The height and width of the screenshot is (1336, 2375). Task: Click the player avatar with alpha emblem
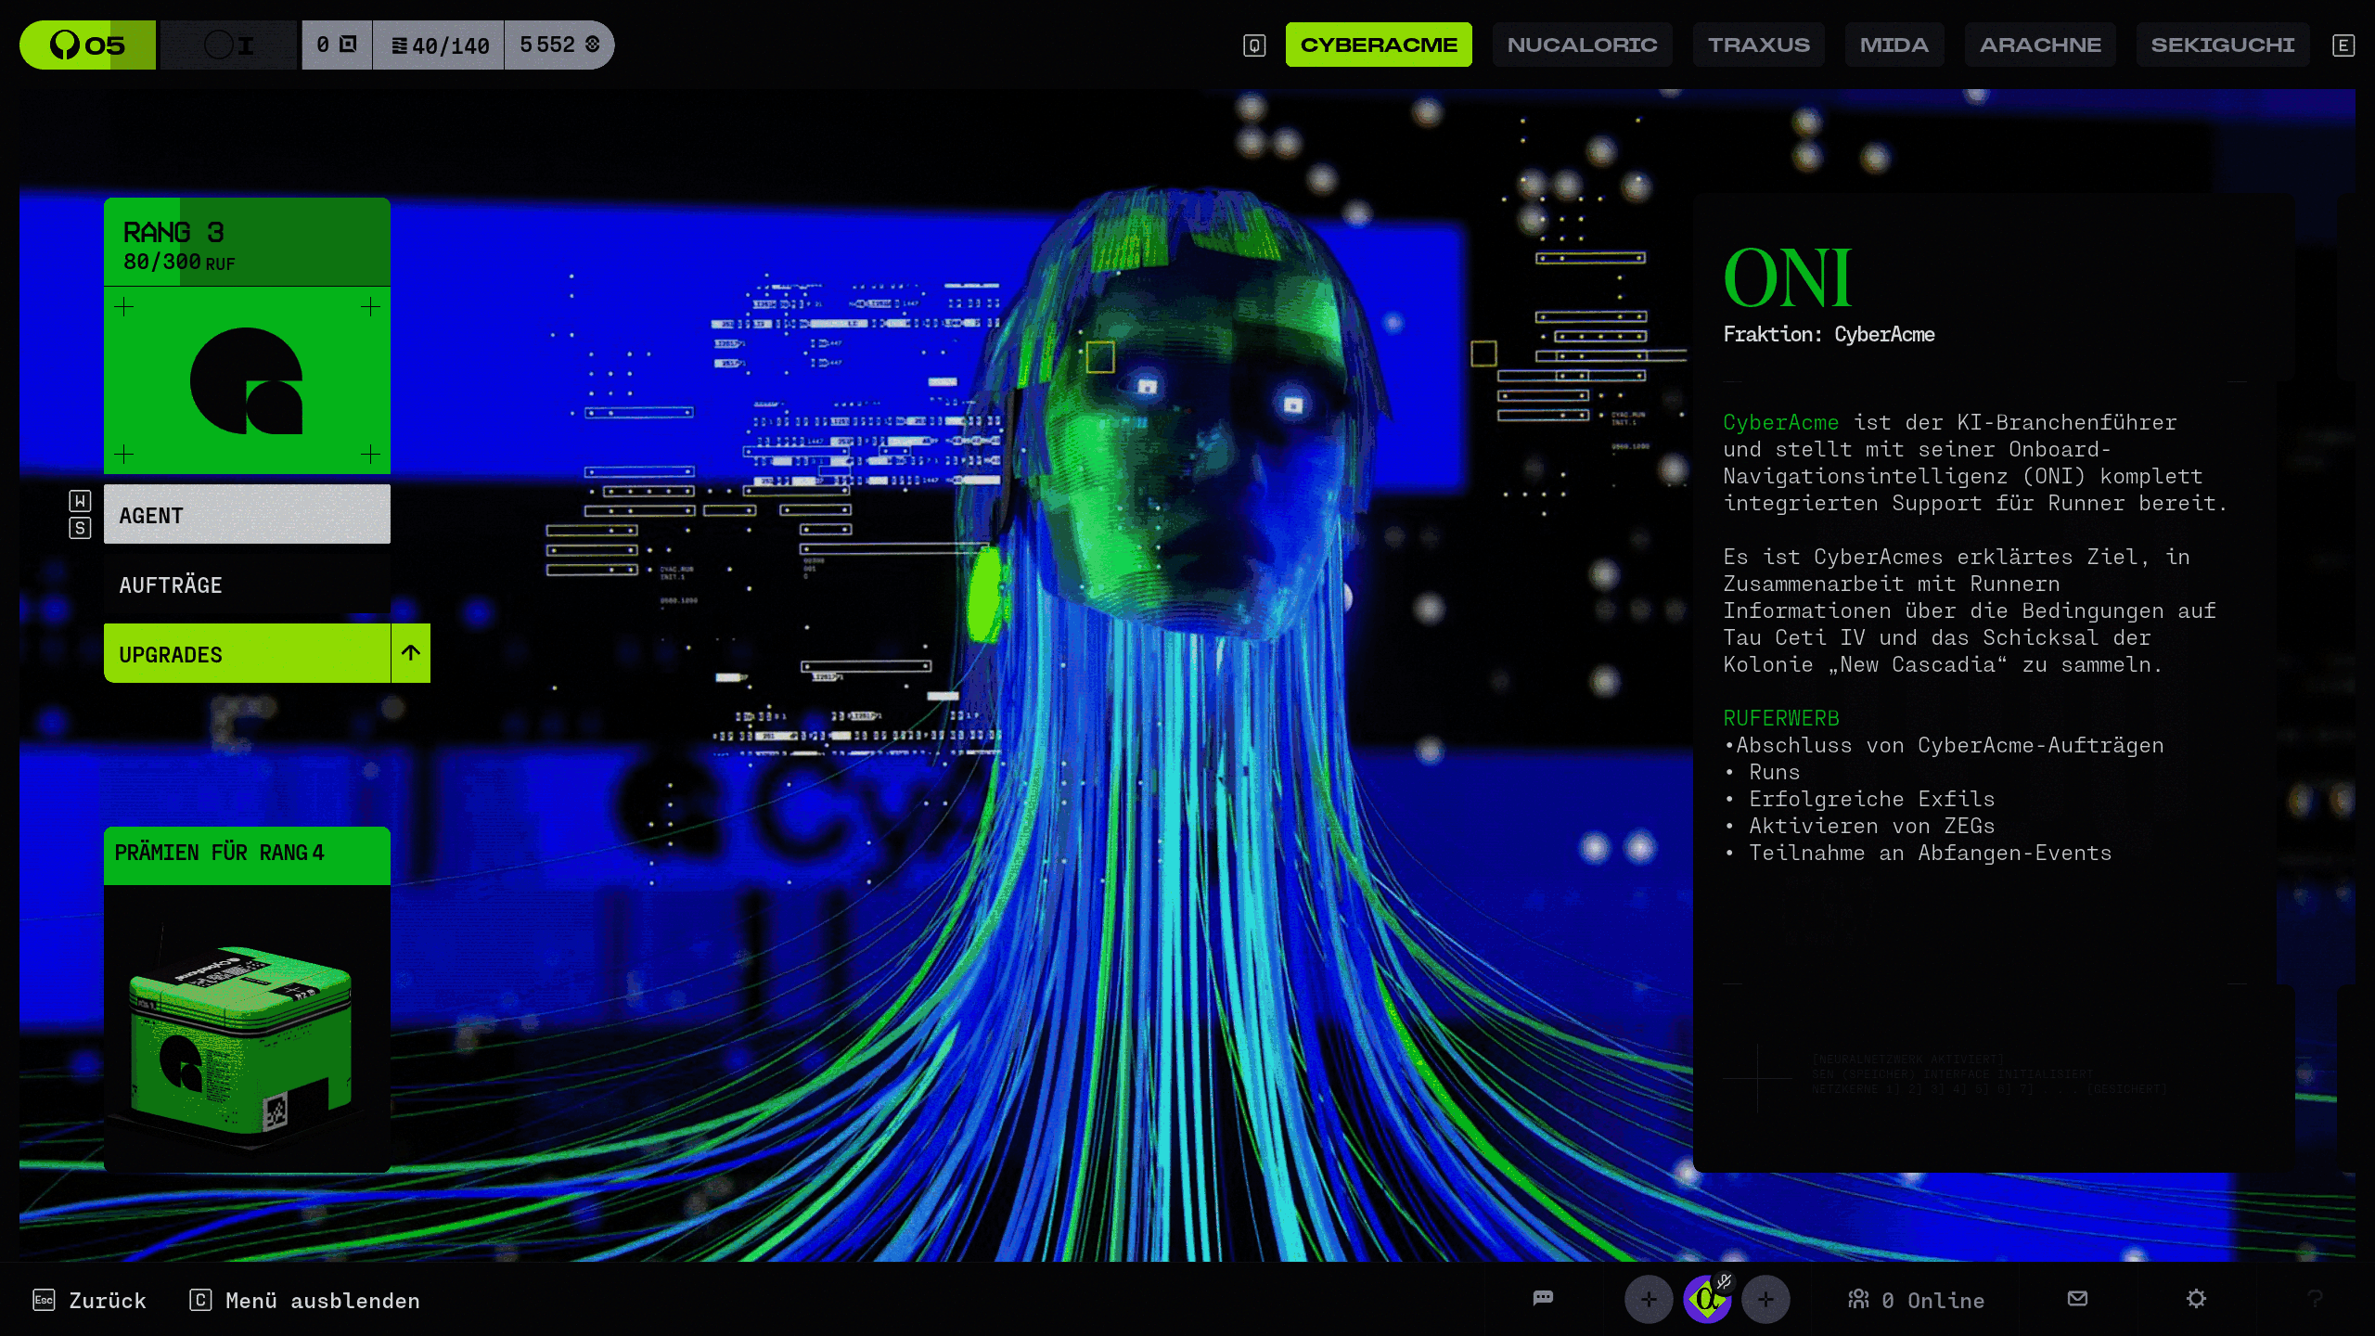[1705, 1301]
